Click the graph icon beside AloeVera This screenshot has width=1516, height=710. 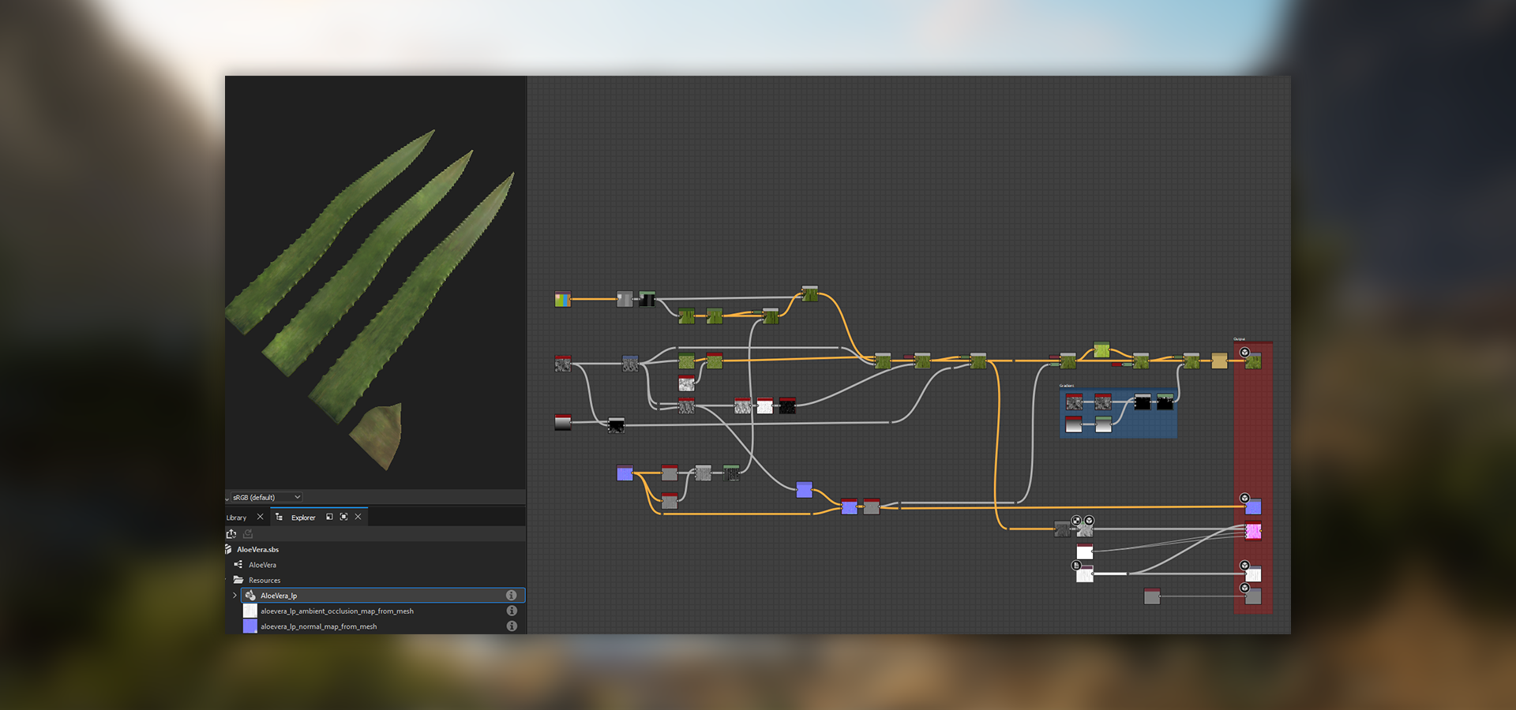coord(238,565)
